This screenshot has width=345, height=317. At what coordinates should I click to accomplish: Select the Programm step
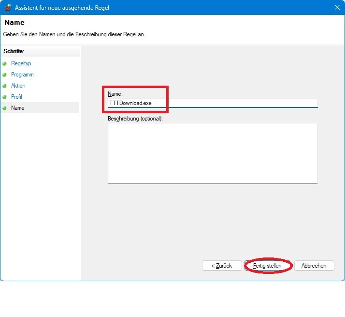22,75
